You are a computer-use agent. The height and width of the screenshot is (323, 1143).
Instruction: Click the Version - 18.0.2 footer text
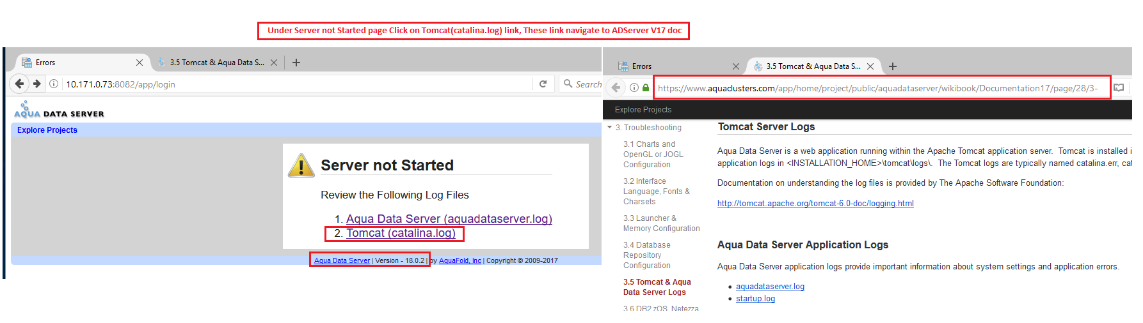(x=399, y=260)
